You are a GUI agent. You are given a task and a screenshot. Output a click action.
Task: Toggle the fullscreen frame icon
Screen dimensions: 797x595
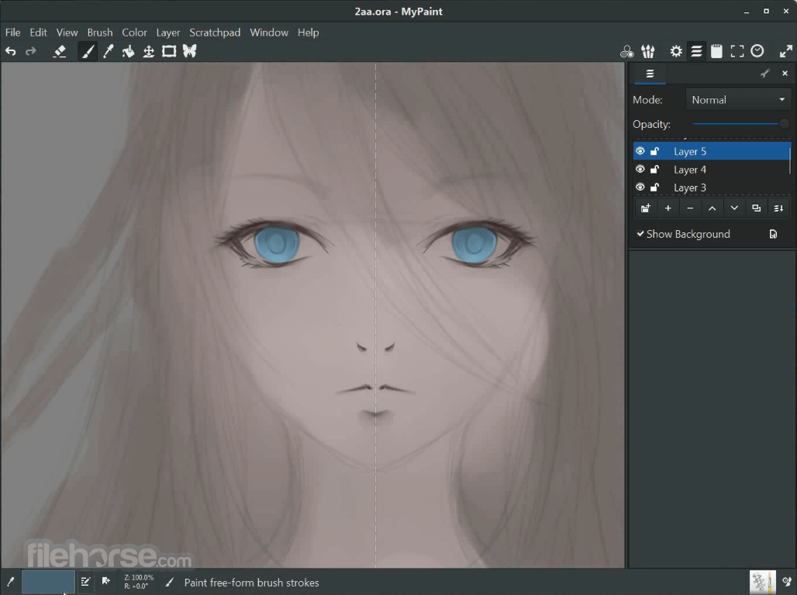coord(737,51)
